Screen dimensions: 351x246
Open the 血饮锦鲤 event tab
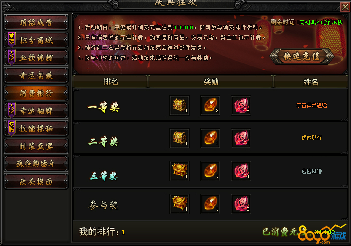tap(36, 58)
